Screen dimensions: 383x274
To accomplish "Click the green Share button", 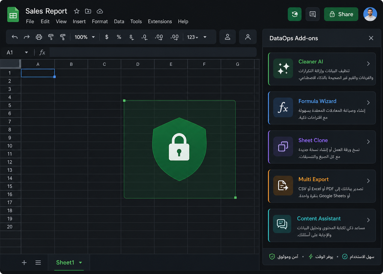I will 341,14.
